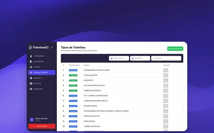The height and width of the screenshot is (133, 214).
Task: Select the INCIDENTES name cell
Action: pyautogui.click(x=88, y=80)
